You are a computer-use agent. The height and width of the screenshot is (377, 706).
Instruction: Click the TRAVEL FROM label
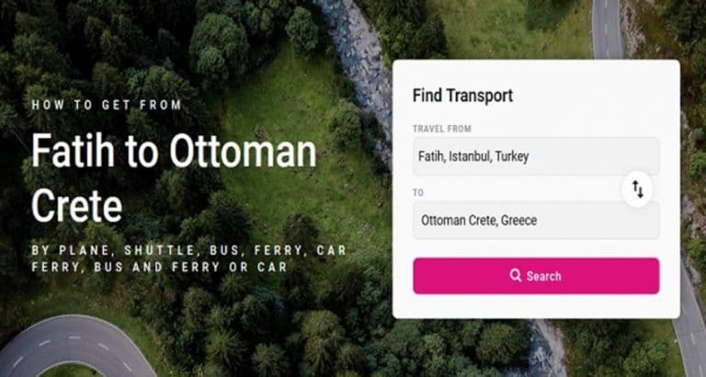click(442, 129)
